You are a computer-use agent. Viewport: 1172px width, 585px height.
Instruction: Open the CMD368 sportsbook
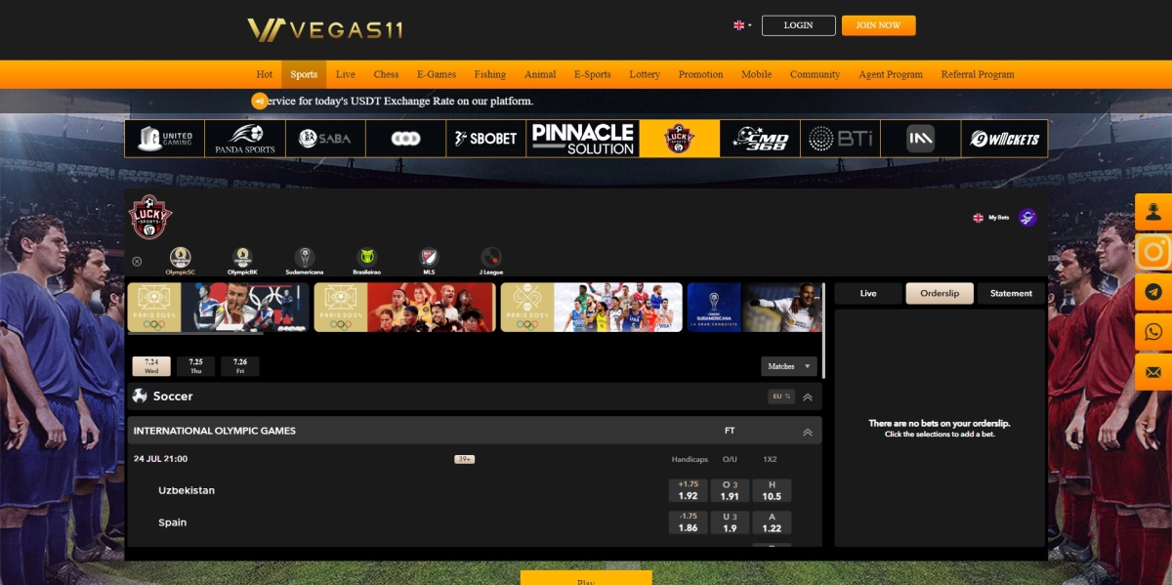click(x=759, y=139)
